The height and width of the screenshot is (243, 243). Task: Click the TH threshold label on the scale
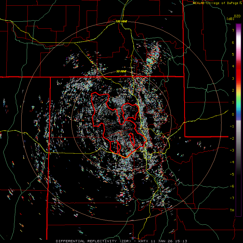click(232, 210)
